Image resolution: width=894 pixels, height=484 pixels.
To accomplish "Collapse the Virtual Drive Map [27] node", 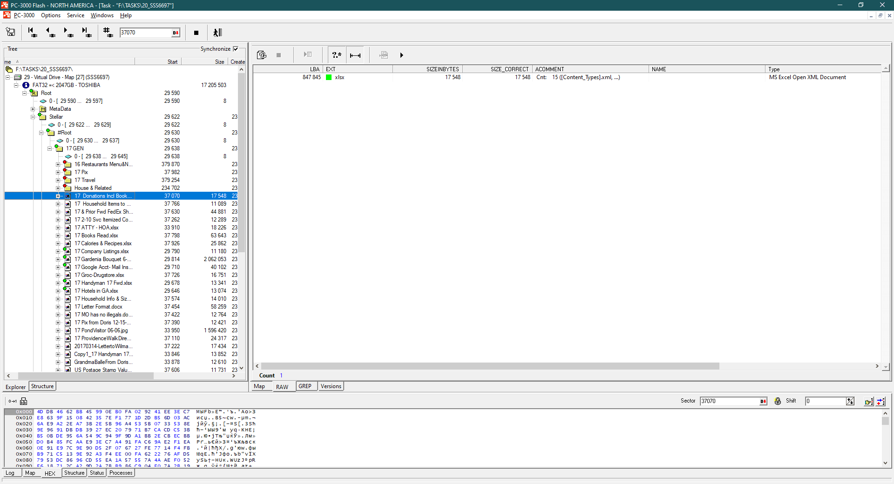I will (8, 77).
